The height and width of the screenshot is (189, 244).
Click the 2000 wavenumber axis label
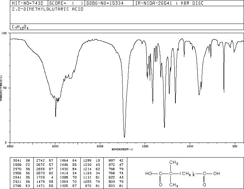click(100, 146)
